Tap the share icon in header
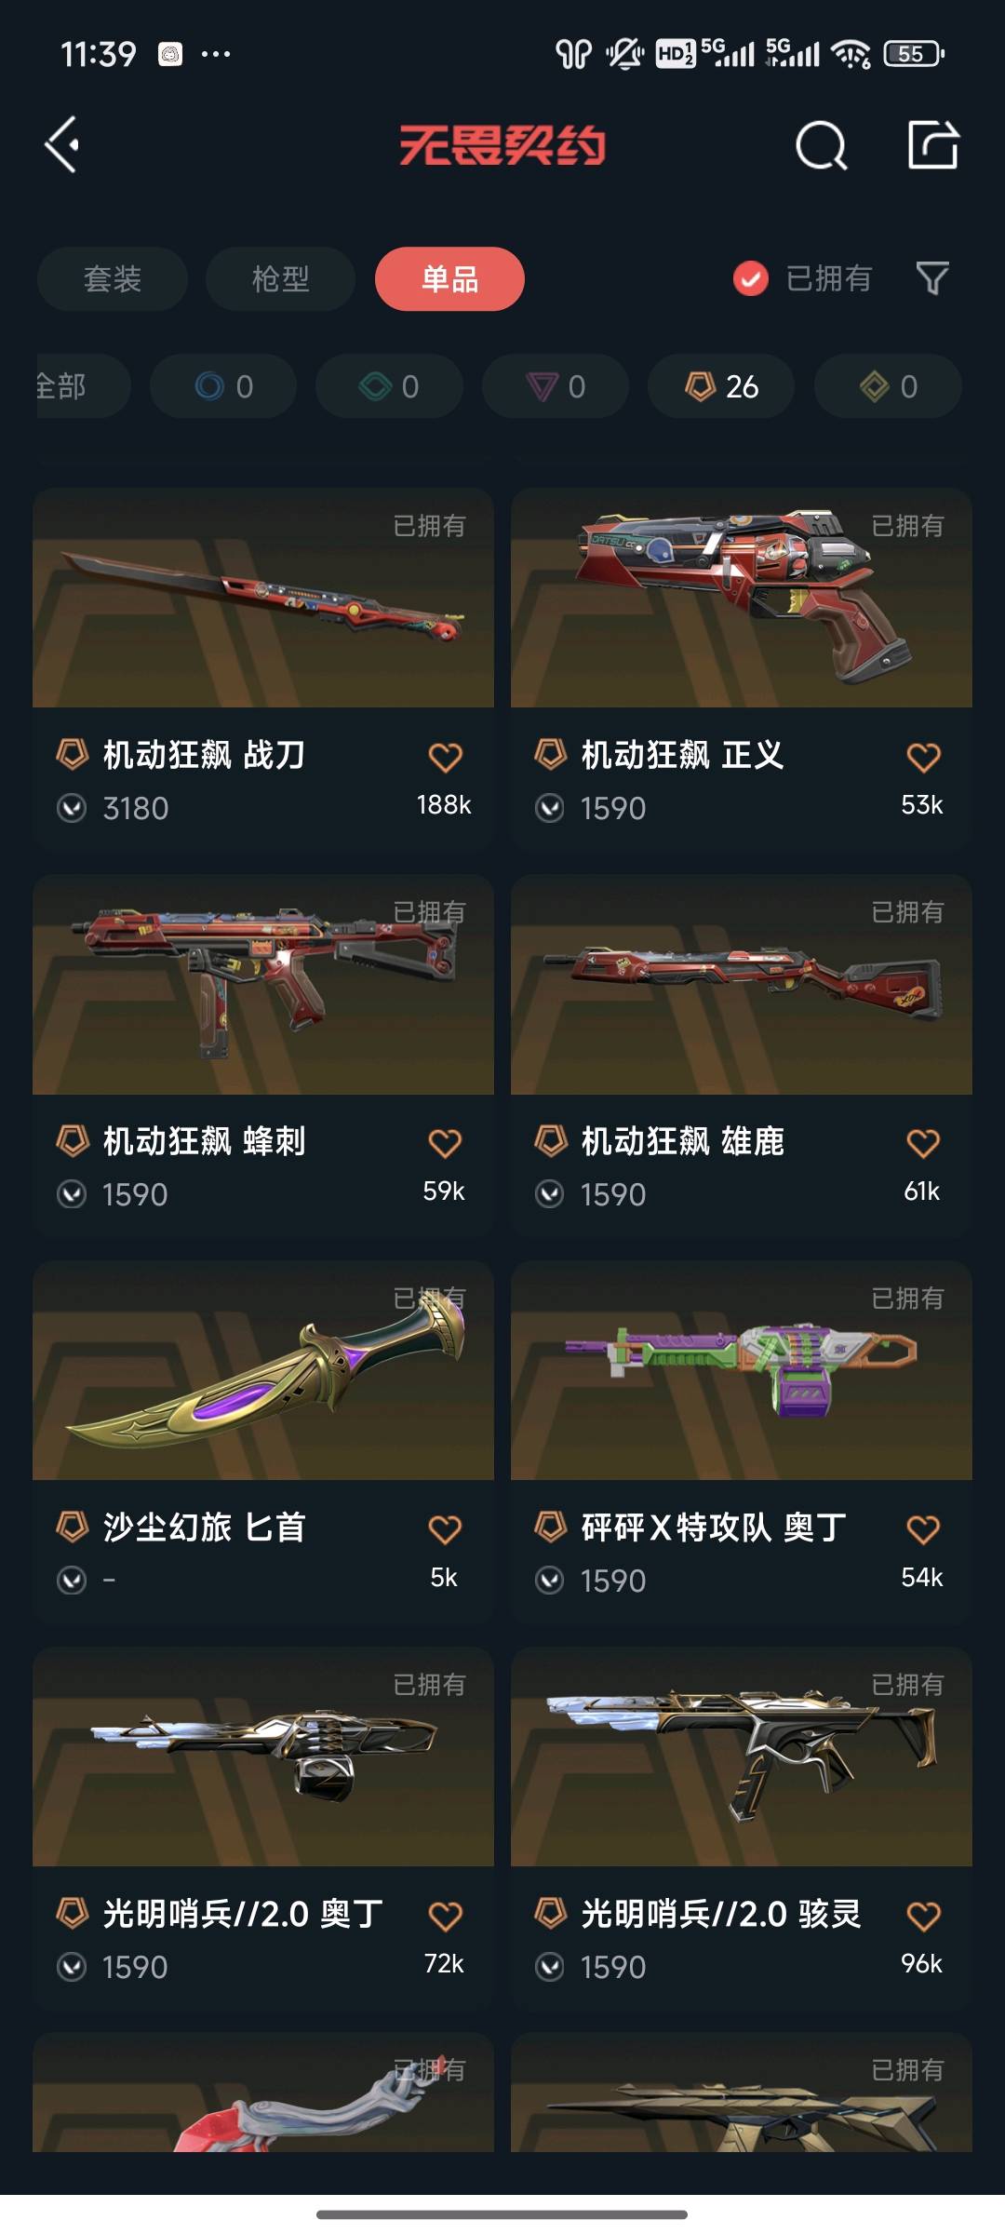This screenshot has width=1005, height=2234. 932,144
